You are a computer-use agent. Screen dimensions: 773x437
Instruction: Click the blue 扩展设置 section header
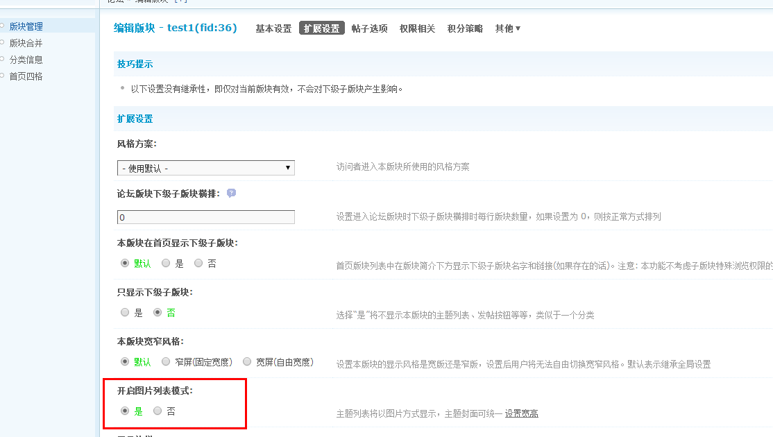135,119
